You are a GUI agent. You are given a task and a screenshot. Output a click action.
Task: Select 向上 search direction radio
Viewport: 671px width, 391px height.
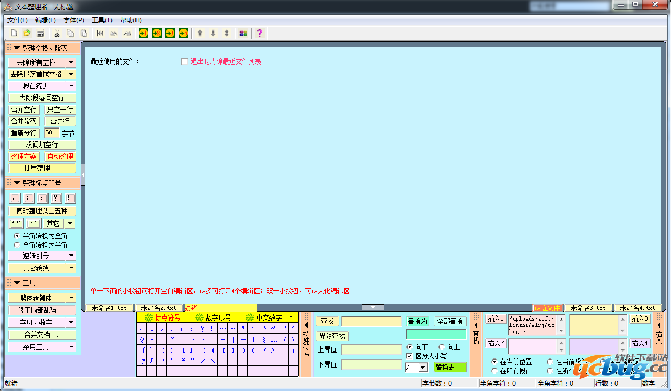[x=442, y=347]
